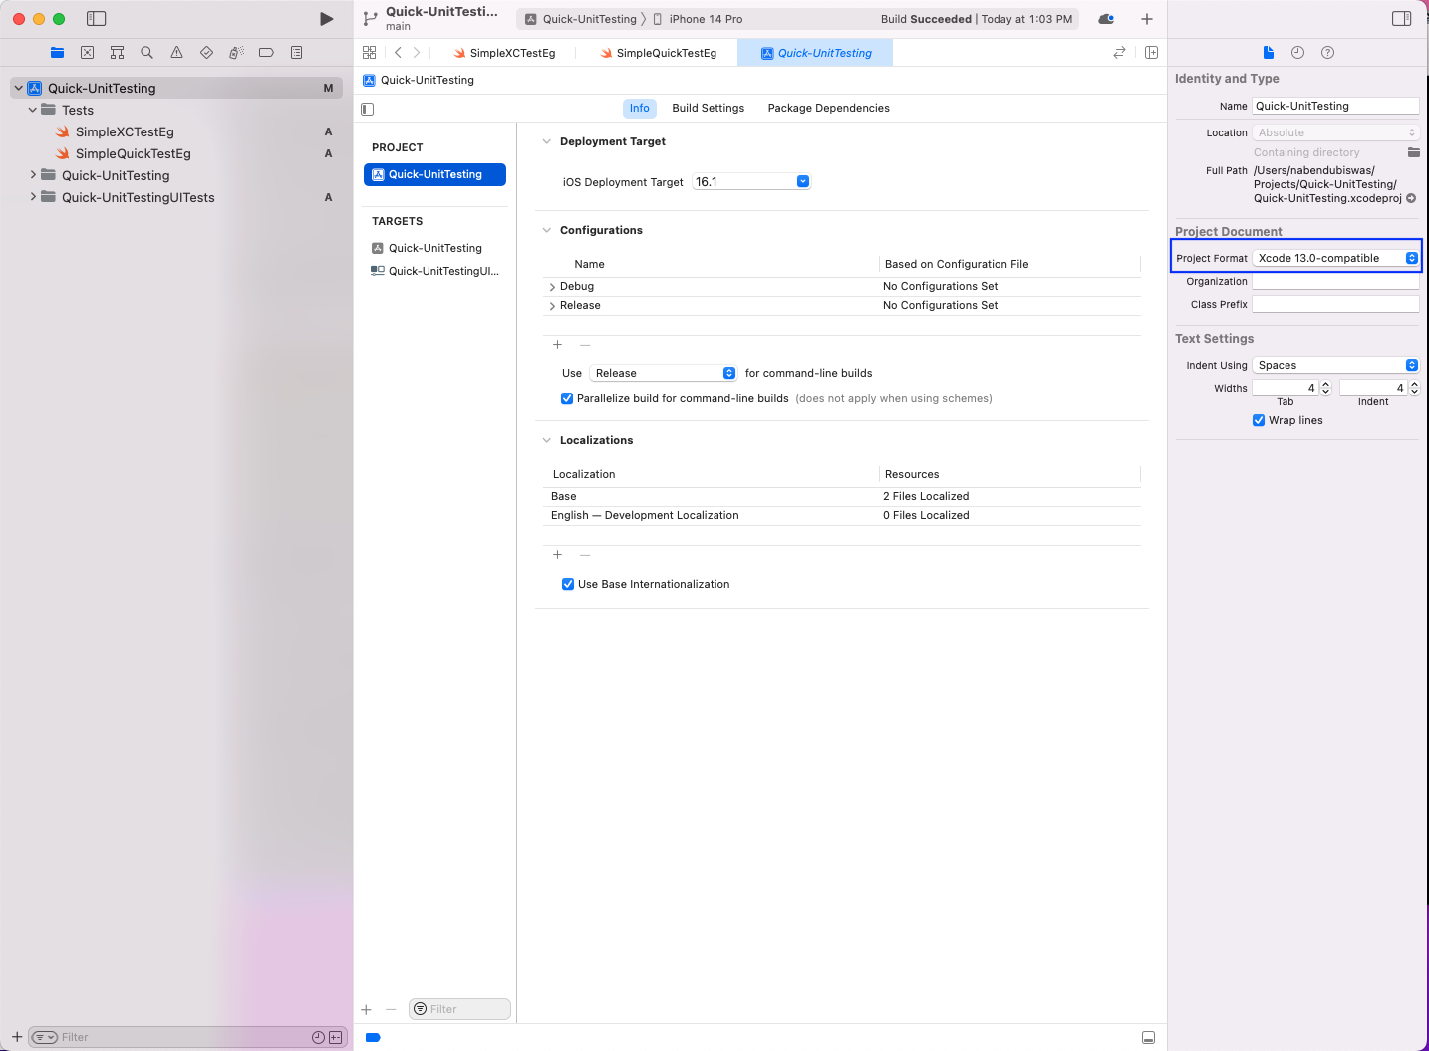This screenshot has height=1051, width=1429.
Task: Open the Xcode Cloud status icon
Action: point(1106,19)
